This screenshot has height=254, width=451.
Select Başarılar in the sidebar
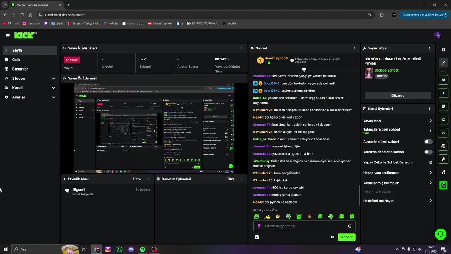pos(30,69)
